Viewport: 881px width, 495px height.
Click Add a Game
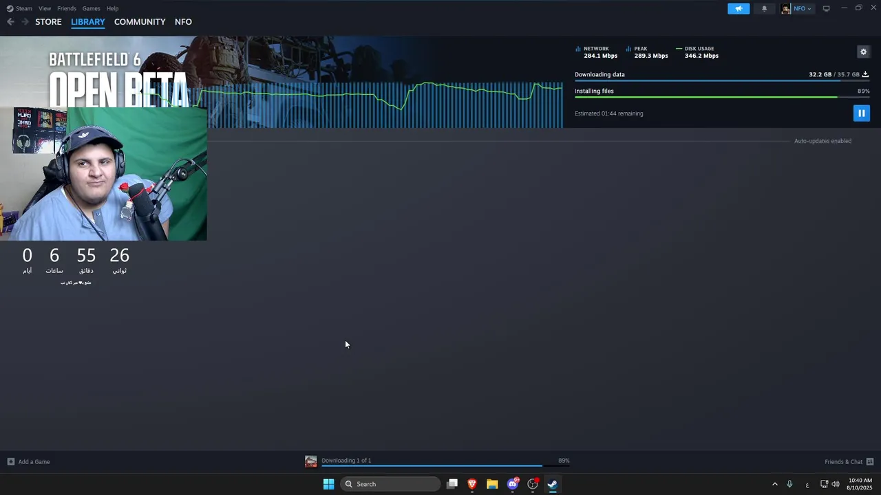[34, 462]
